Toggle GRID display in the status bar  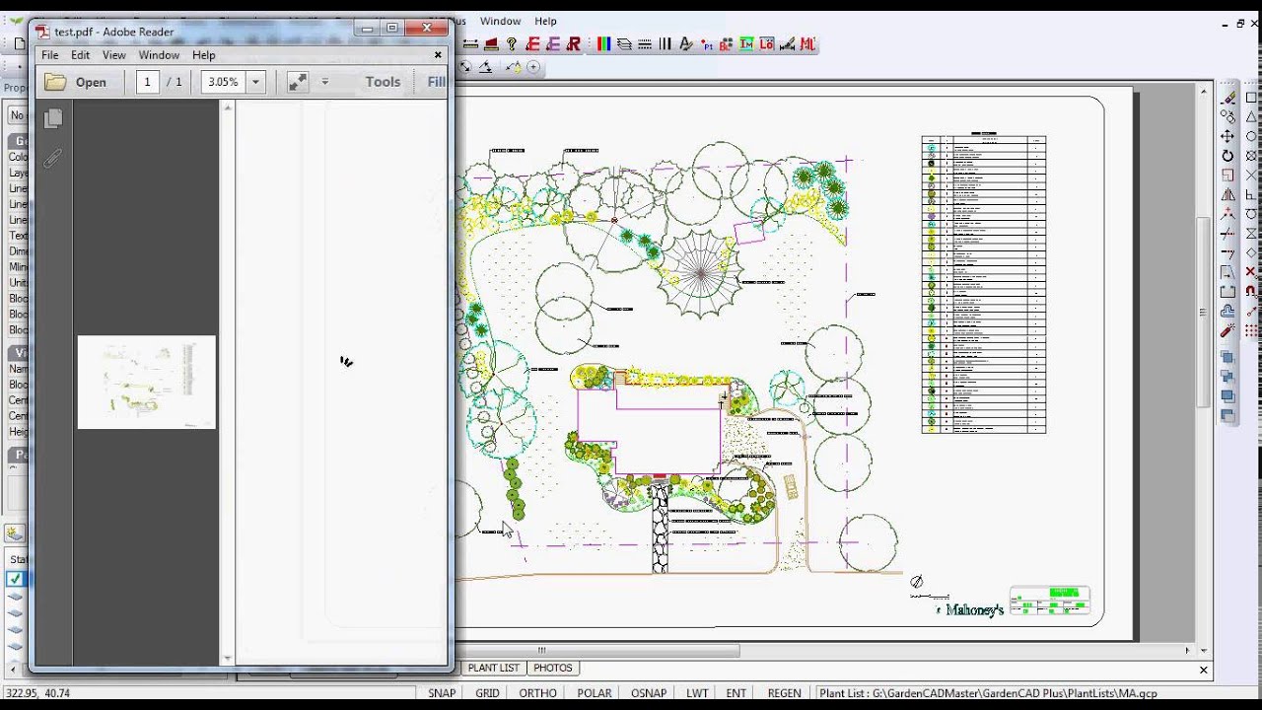click(487, 693)
